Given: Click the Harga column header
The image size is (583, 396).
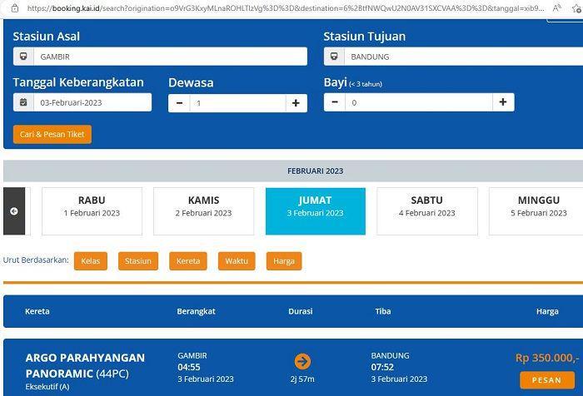Looking at the screenshot, I should [x=547, y=311].
